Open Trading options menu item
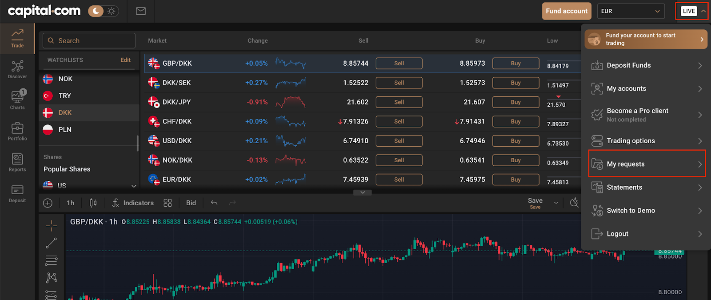 tap(647, 141)
